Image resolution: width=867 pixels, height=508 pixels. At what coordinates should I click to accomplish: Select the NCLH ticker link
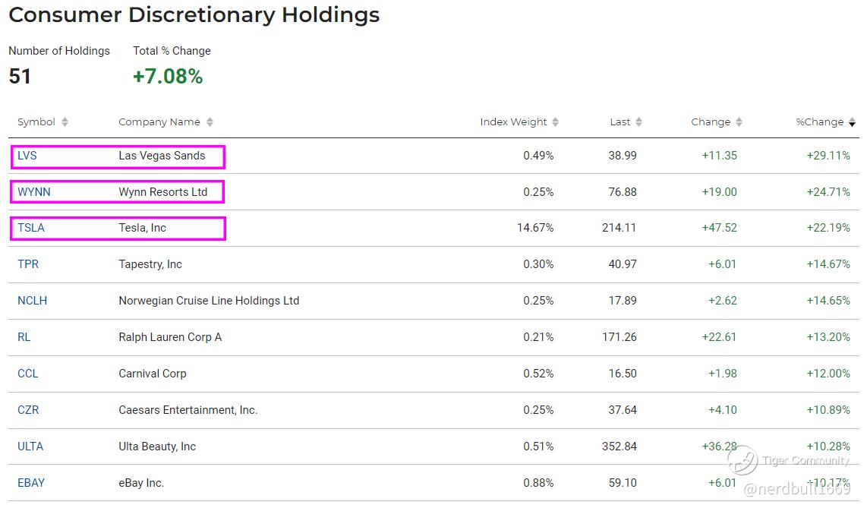point(33,301)
